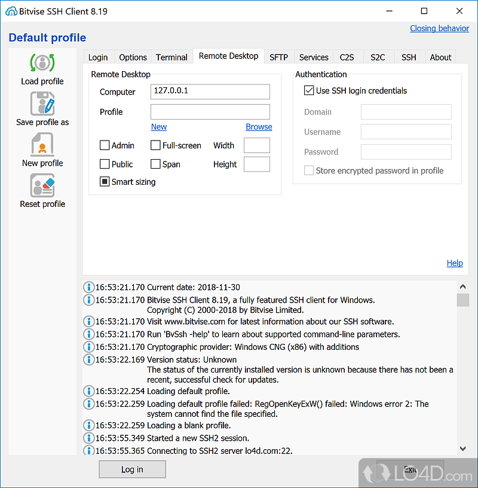
Task: Uncheck Use SSH login credentials
Action: click(x=309, y=91)
